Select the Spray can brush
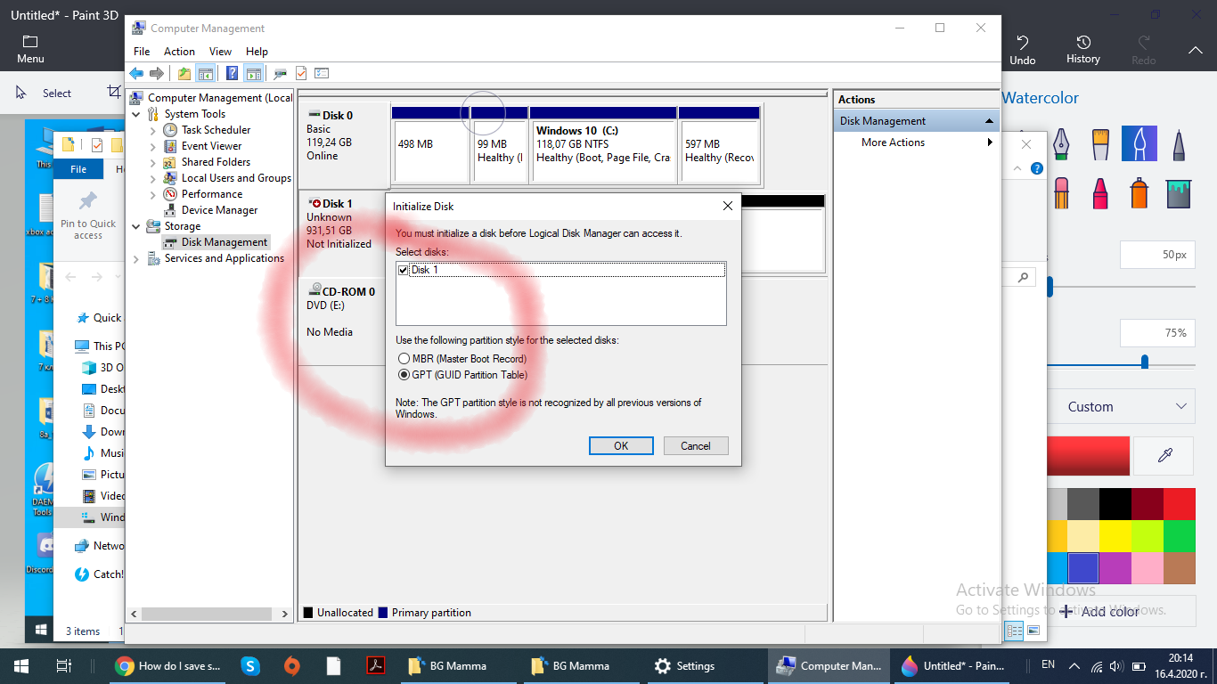This screenshot has height=684, width=1217. 1139,191
